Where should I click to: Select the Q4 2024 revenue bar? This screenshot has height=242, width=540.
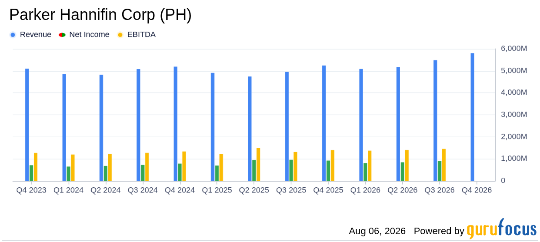click(x=176, y=124)
